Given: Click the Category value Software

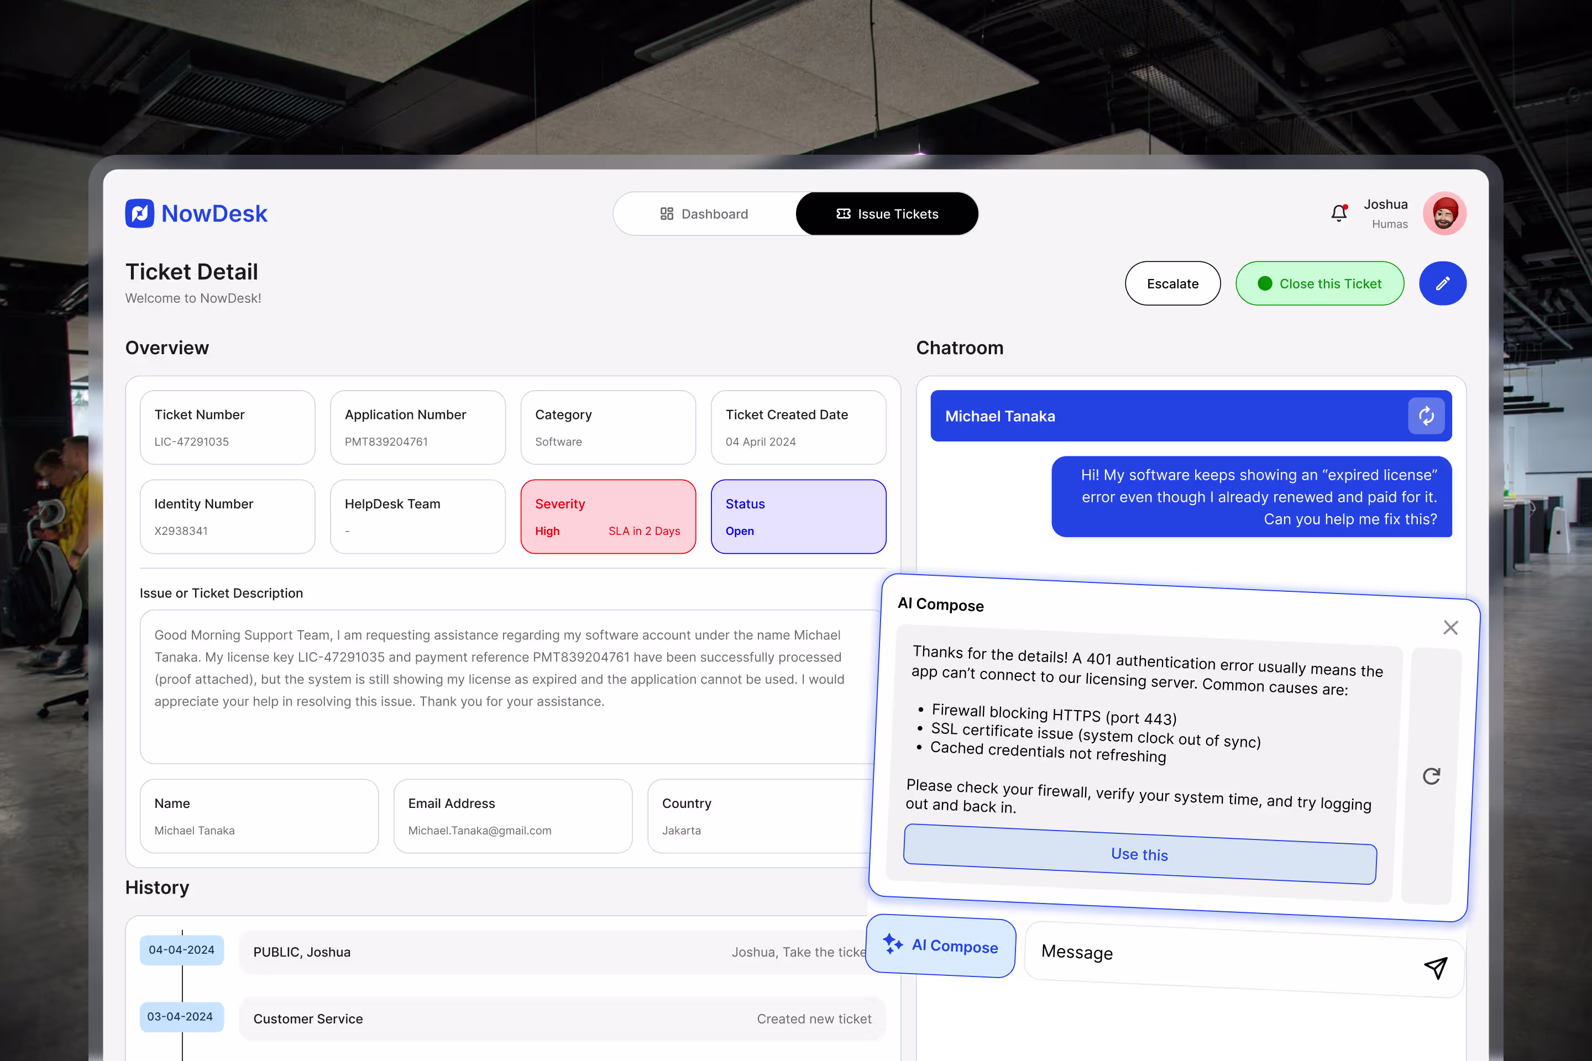Looking at the screenshot, I should tap(558, 442).
